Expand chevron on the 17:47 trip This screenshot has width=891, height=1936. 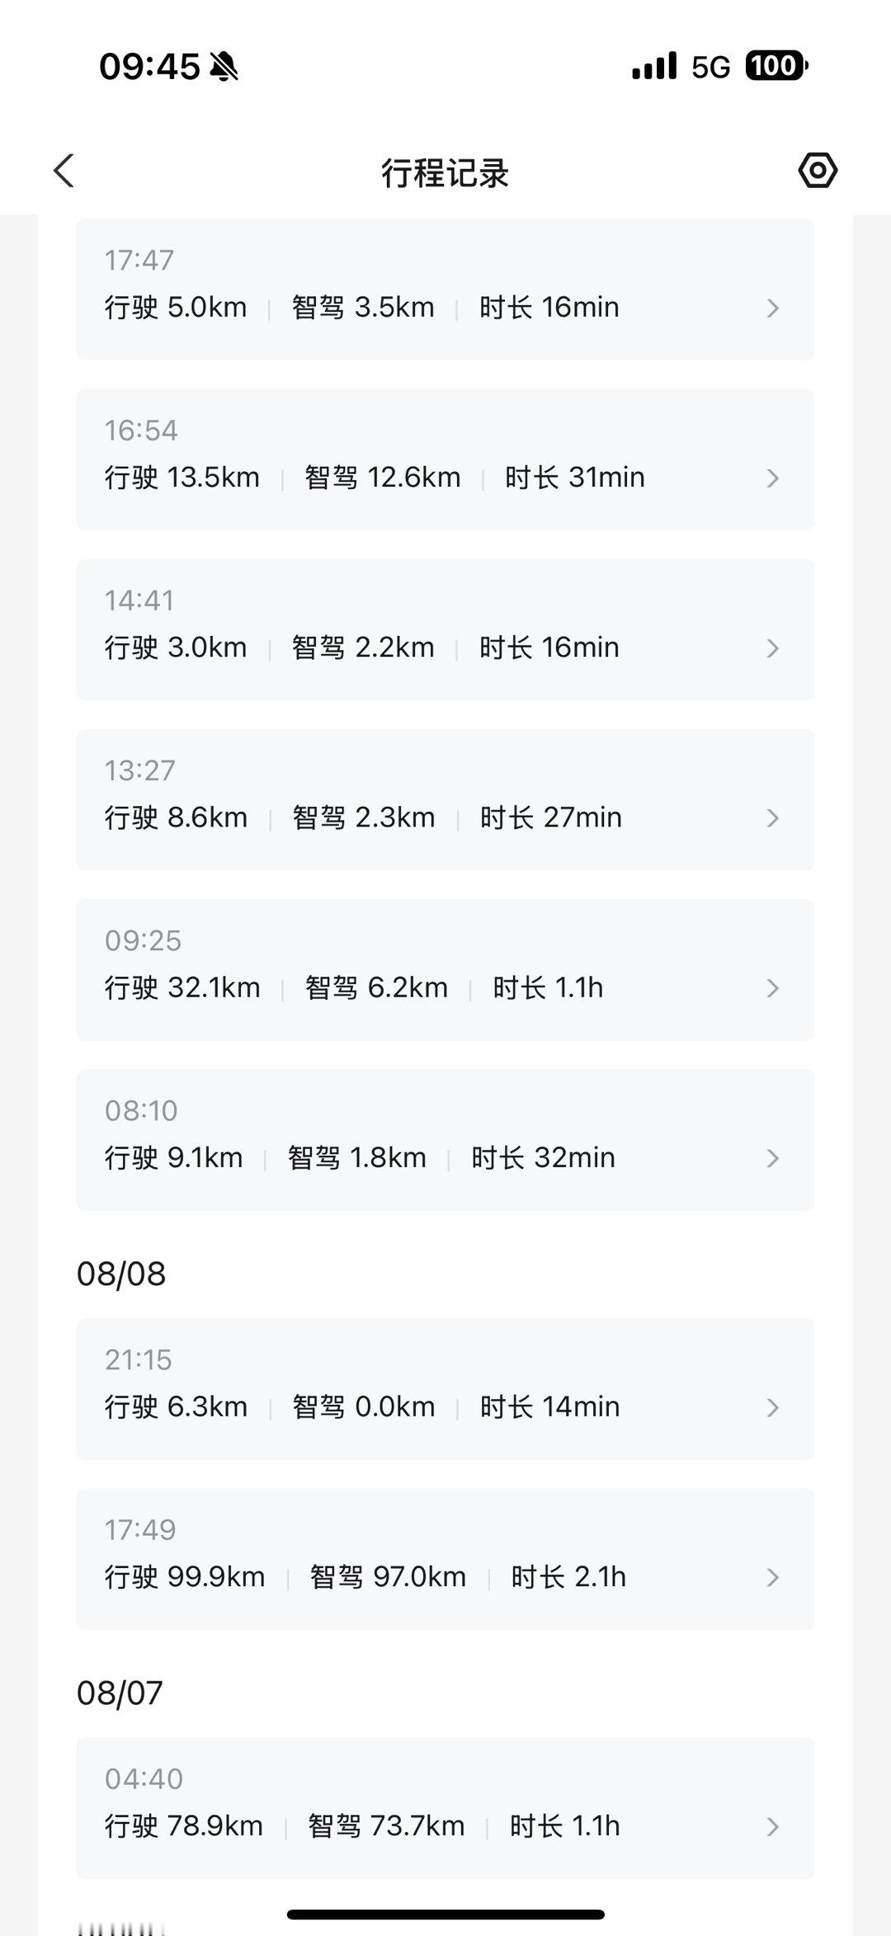click(773, 308)
